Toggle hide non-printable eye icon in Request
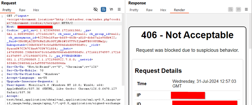Image resolution: width=252 pixels, height=105 pixels. (96, 10)
